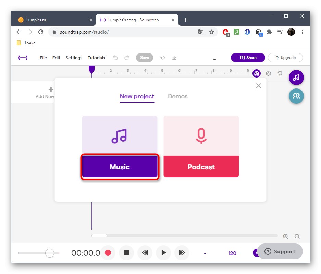Open the File menu
This screenshot has width=321, height=274.
coord(43,58)
